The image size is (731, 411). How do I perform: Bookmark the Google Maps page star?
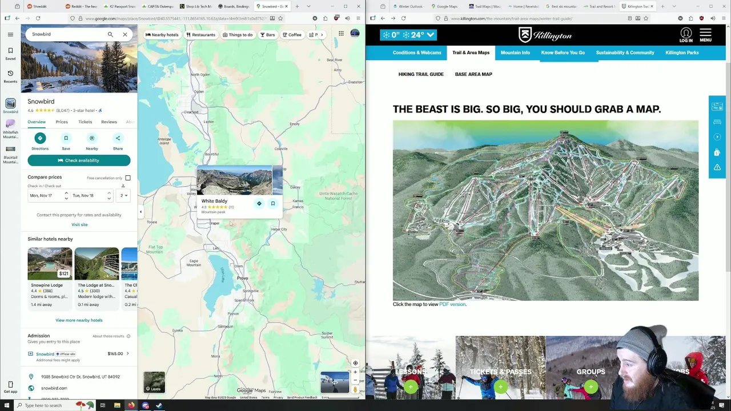(280, 18)
